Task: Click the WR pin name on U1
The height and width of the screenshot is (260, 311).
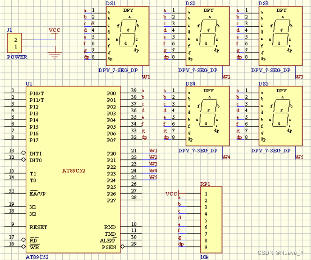Action: tap(35, 247)
